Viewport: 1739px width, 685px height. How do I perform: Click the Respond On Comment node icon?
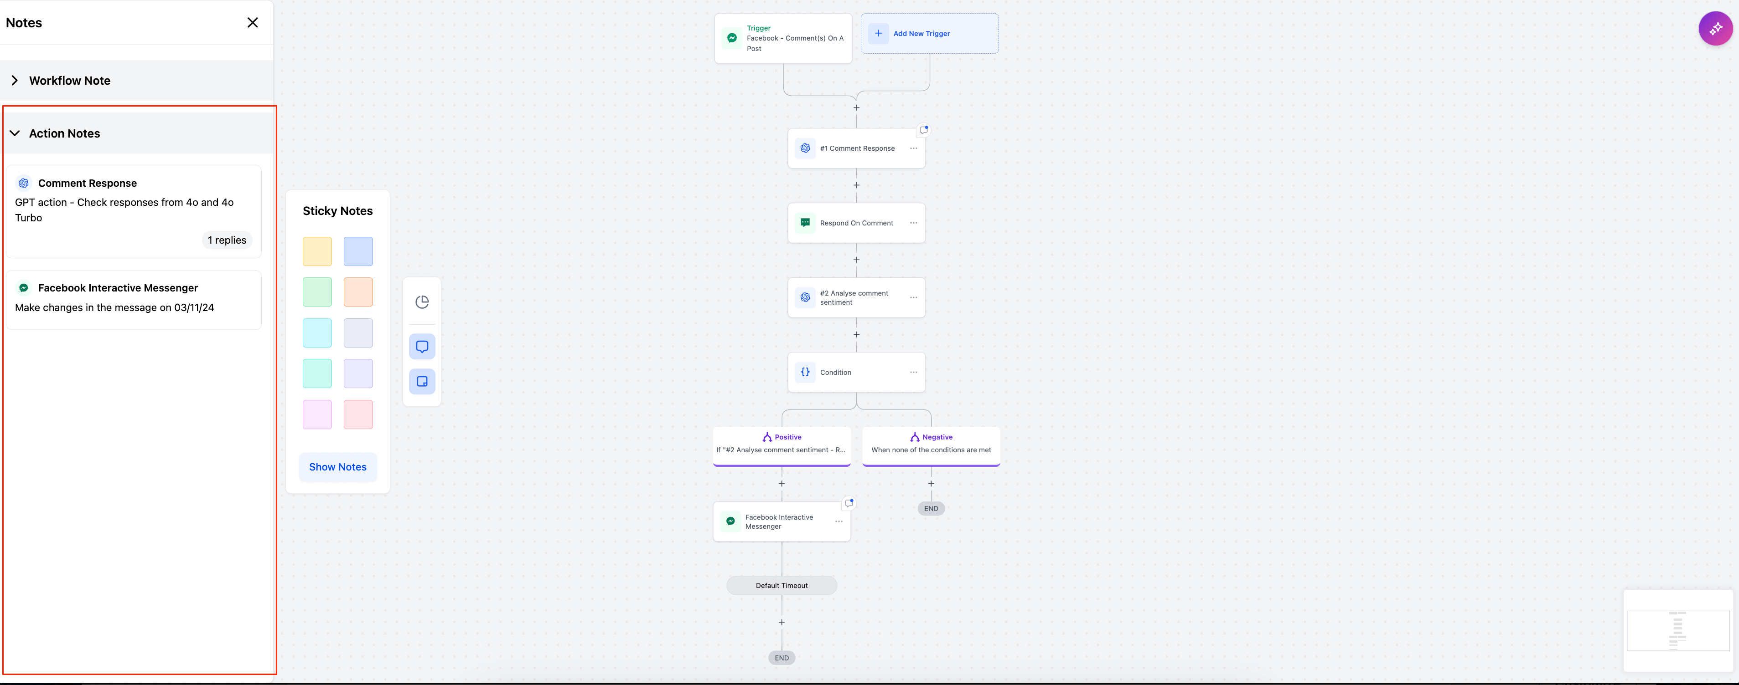point(805,223)
